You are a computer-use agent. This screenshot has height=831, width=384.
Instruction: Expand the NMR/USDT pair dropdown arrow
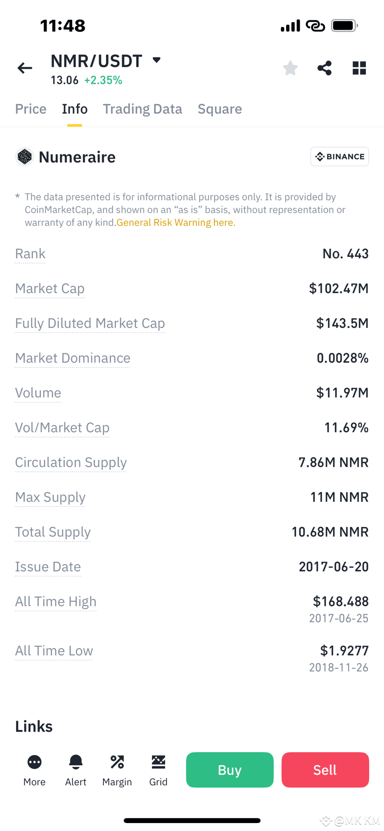[x=157, y=60]
